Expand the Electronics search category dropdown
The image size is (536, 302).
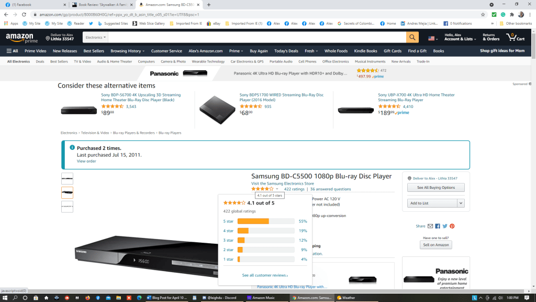[x=95, y=37]
